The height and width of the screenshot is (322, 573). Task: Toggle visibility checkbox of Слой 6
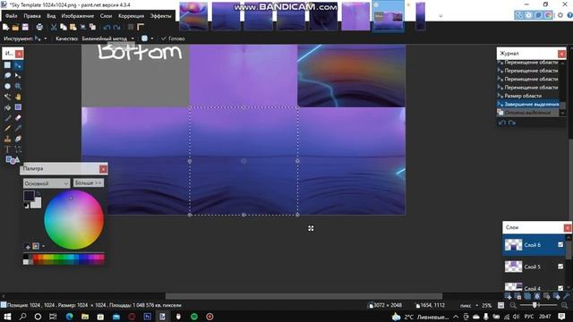560,244
